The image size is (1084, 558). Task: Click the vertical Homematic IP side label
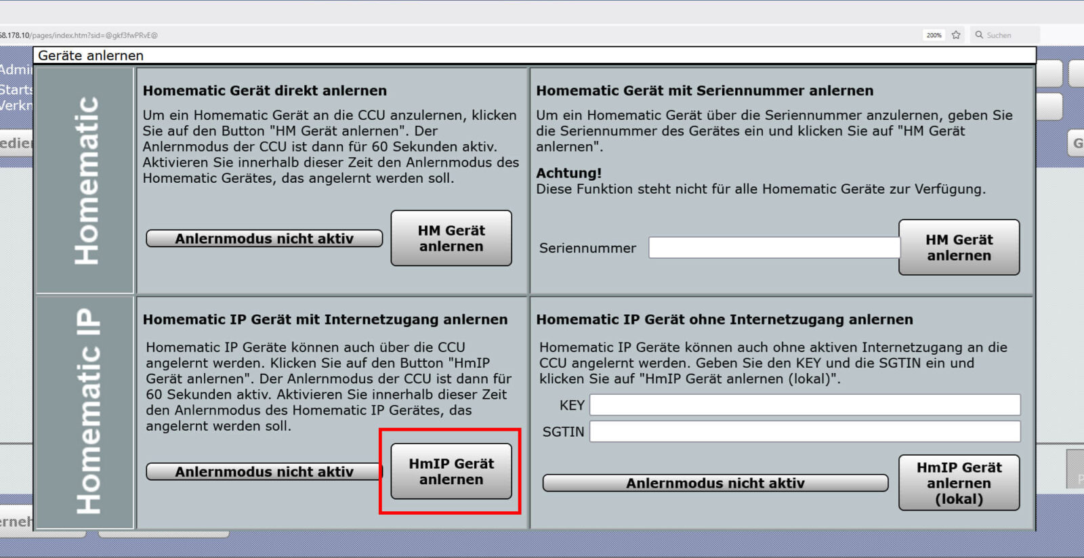[87, 412]
